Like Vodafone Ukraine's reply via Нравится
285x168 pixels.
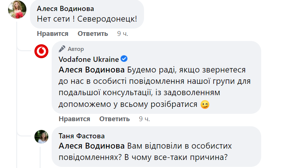(74, 119)
